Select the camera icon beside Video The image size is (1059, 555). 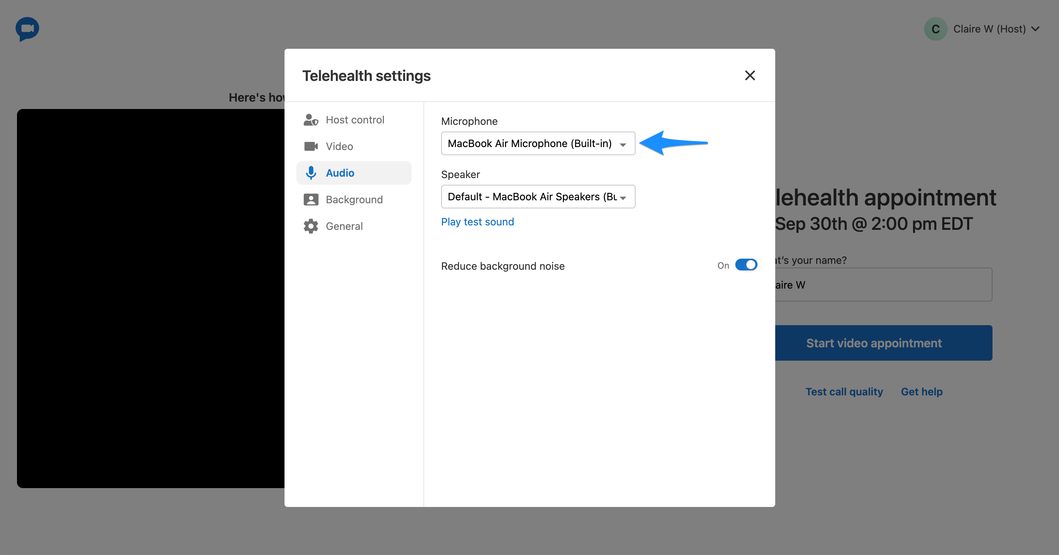[311, 146]
